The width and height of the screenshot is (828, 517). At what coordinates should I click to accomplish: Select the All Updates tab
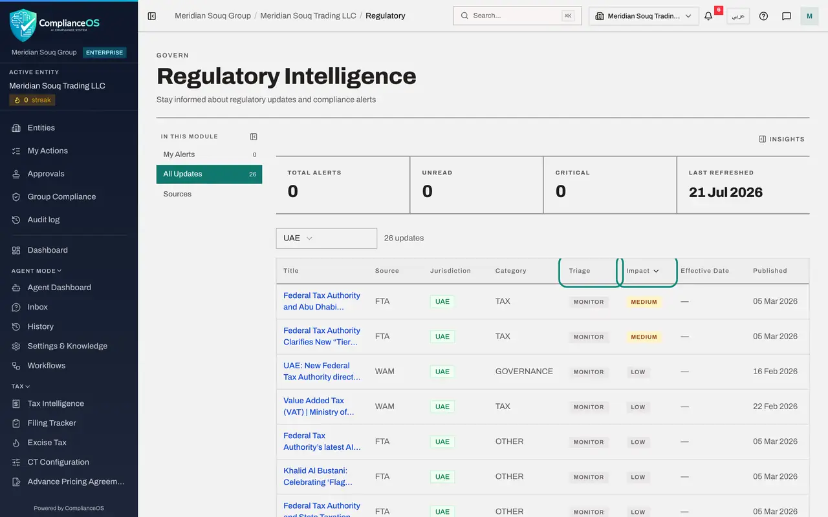pos(209,174)
